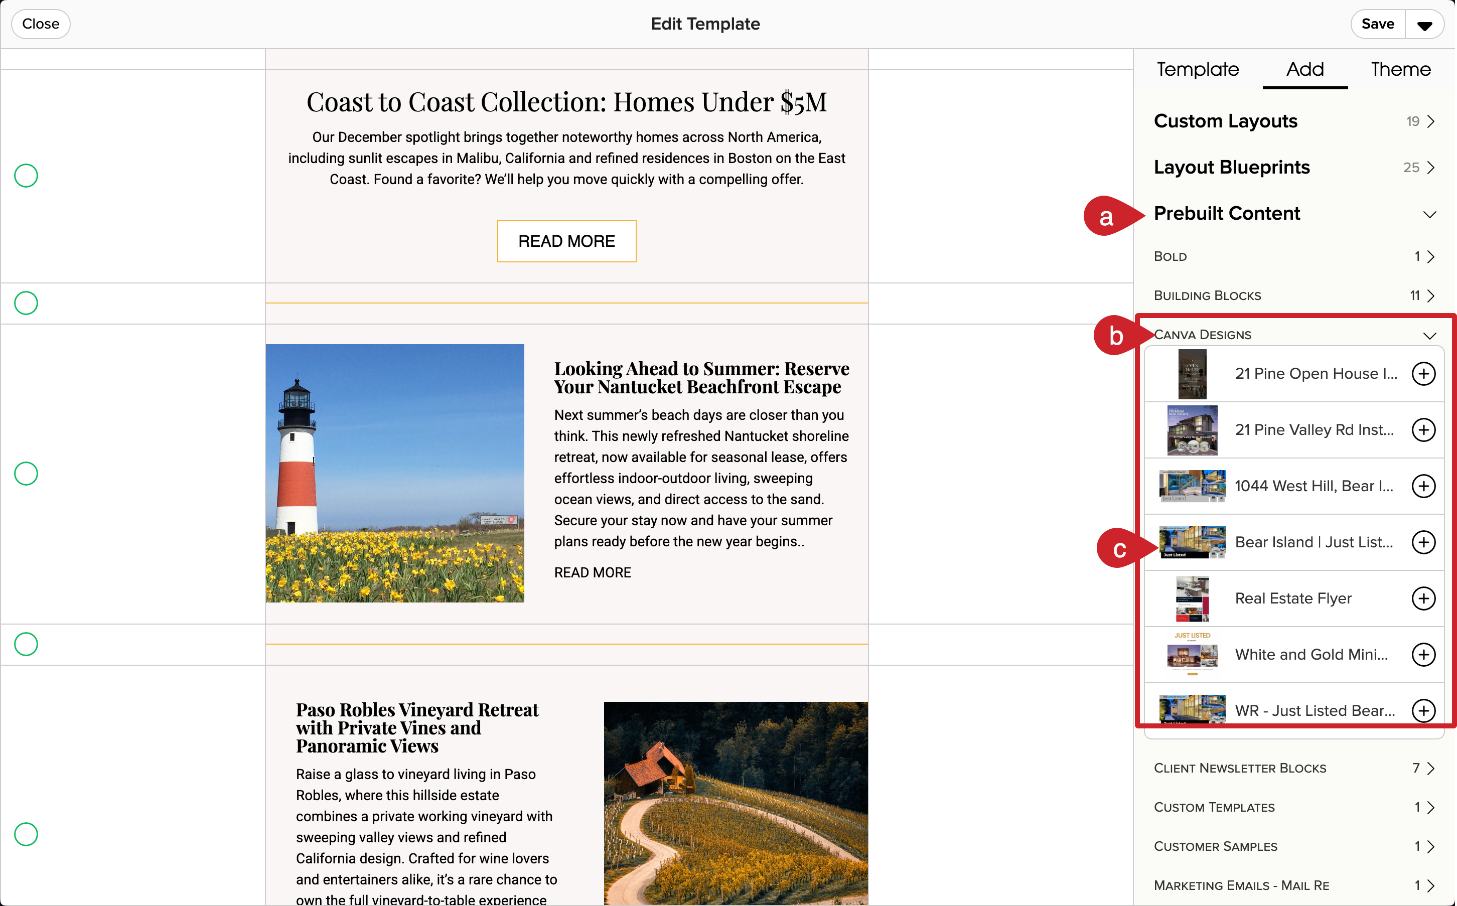The width and height of the screenshot is (1457, 906).
Task: Click the Edit Template title
Action: point(705,24)
